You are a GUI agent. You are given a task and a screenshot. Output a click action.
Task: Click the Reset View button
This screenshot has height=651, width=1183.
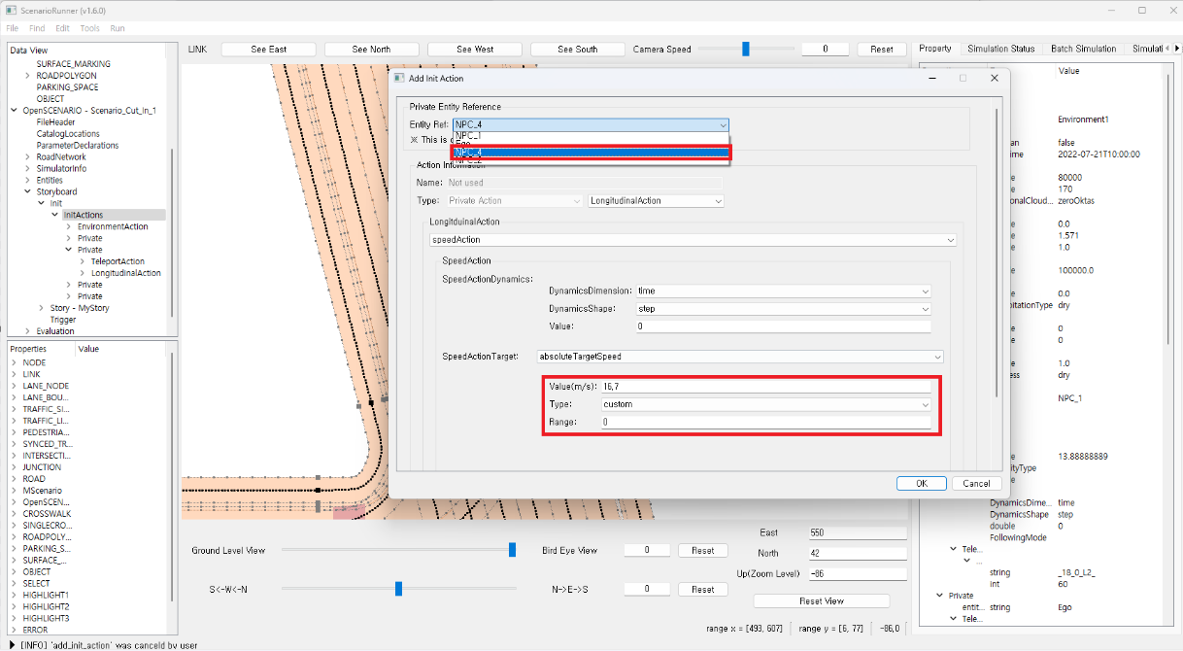(821, 600)
